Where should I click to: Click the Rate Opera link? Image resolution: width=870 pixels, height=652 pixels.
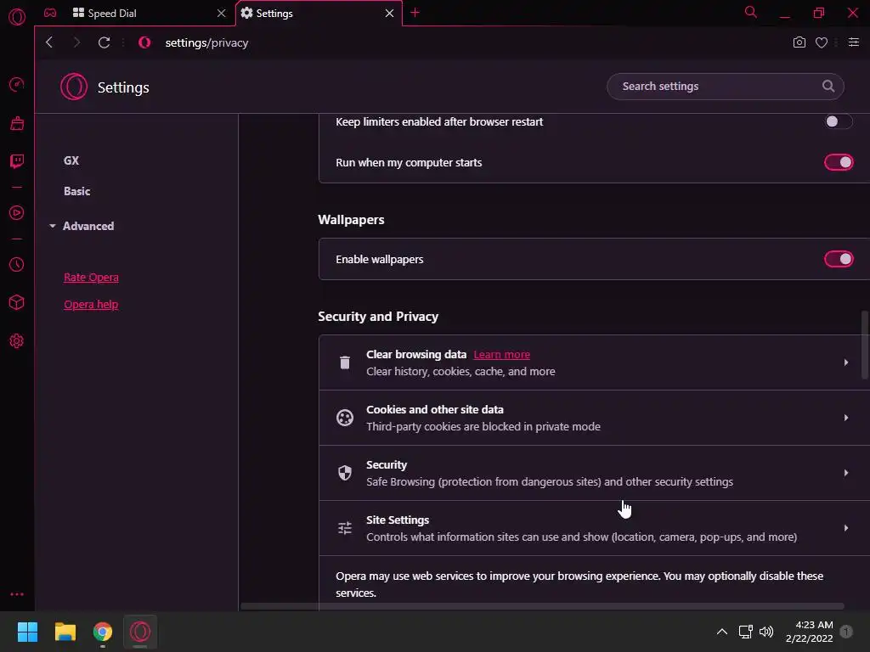[91, 278]
